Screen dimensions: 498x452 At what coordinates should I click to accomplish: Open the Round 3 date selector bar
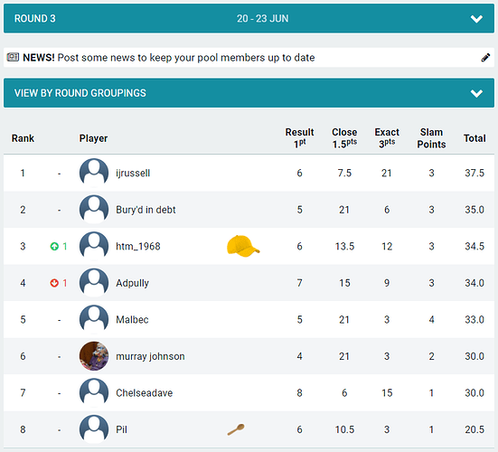(x=249, y=18)
